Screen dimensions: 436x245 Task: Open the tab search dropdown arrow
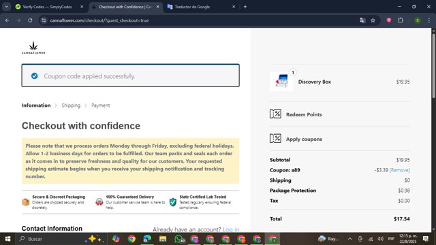tap(6, 7)
